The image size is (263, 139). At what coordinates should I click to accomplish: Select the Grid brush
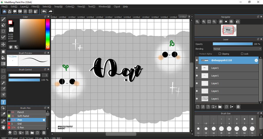[x=26, y=124]
